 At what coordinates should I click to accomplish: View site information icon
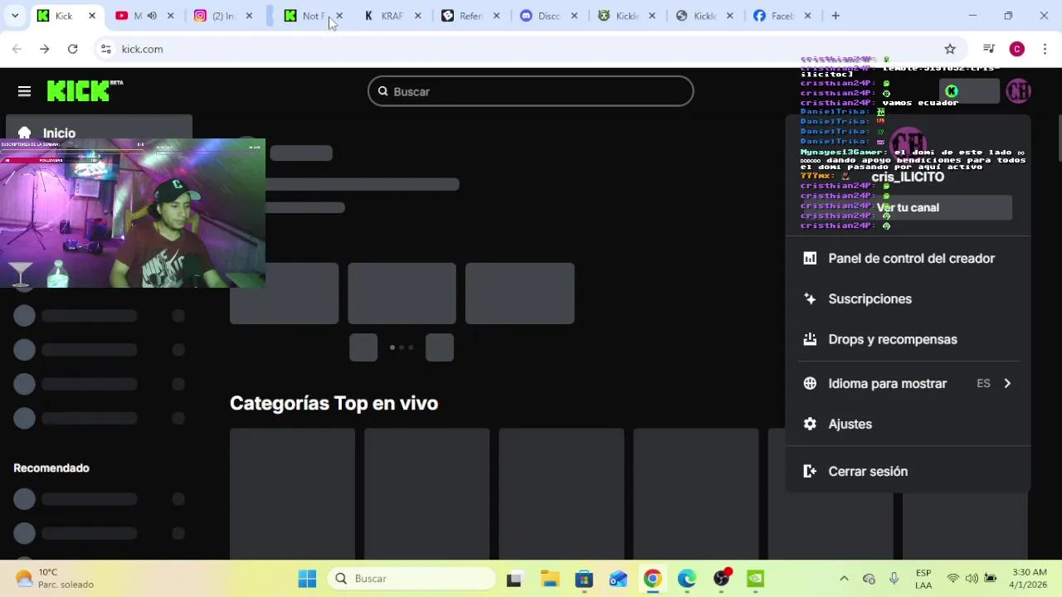[x=105, y=49]
